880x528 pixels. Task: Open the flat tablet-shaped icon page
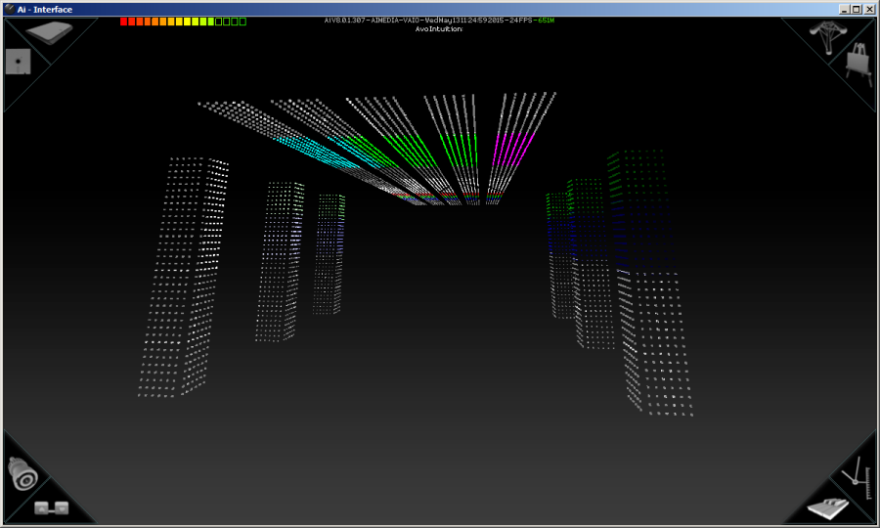[x=50, y=32]
